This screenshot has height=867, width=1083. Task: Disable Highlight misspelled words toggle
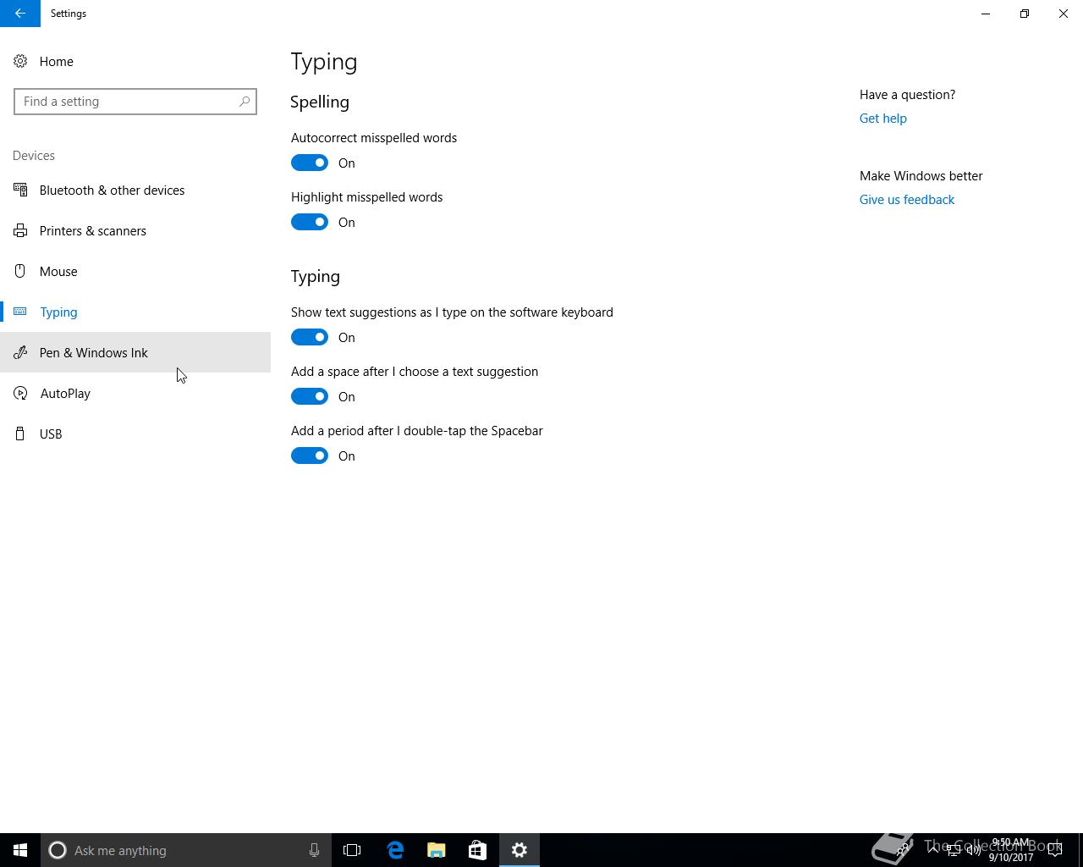[x=310, y=222]
